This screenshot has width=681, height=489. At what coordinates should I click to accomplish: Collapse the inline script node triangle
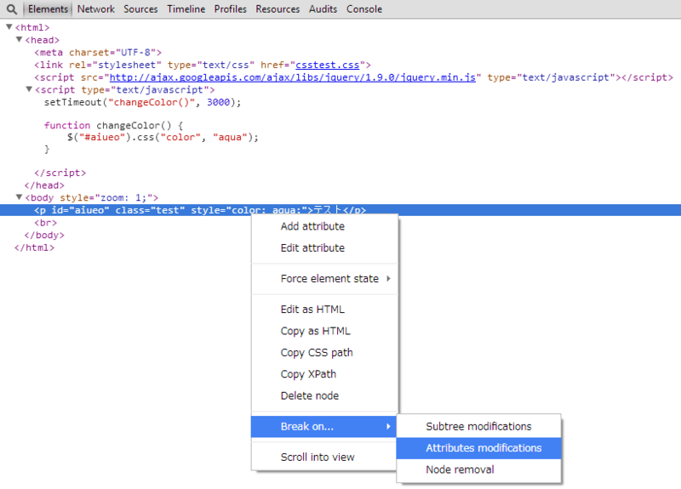coord(29,89)
